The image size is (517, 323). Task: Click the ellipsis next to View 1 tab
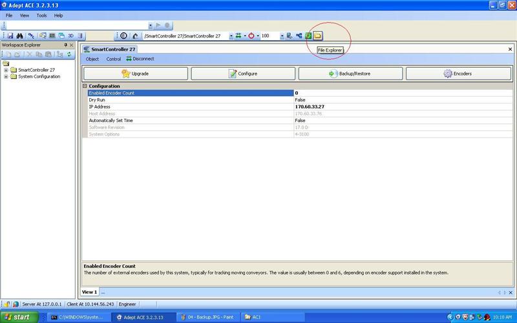tap(103, 293)
